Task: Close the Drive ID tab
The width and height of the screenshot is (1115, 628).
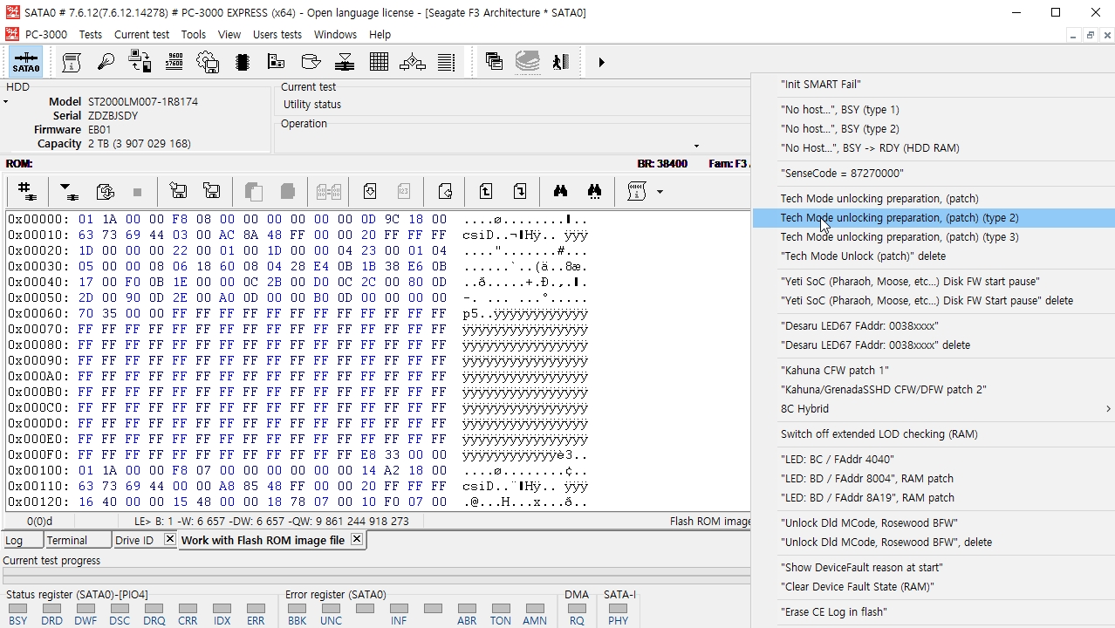Action: click(169, 540)
